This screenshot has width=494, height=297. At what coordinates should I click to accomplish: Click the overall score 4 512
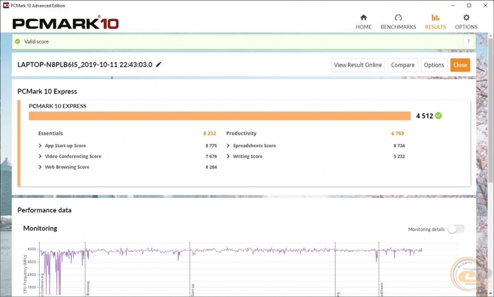click(425, 116)
